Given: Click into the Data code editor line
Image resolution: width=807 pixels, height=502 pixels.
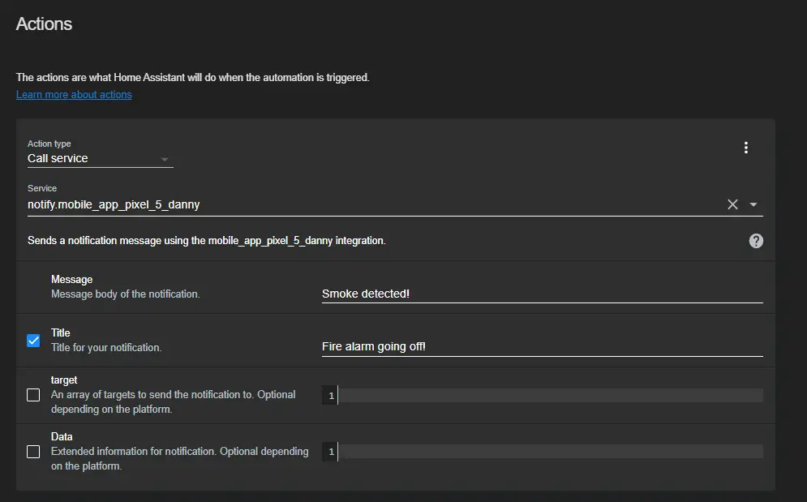Looking at the screenshot, I should click(x=550, y=452).
